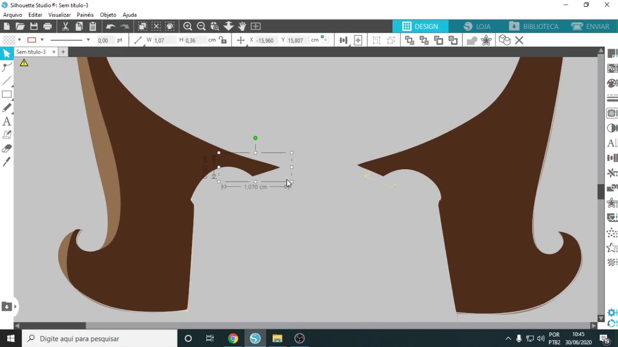The height and width of the screenshot is (347, 618).
Task: Click the line thickness field showing 0,00
Action: pos(105,40)
